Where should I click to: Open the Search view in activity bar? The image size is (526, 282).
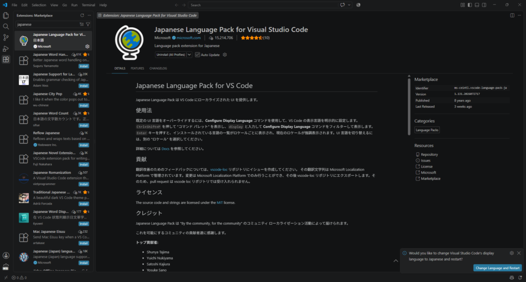tap(6, 27)
